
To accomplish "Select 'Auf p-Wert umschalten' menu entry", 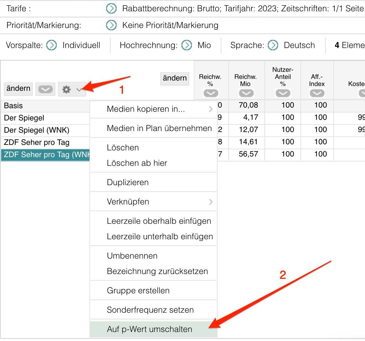I will coord(149,329).
